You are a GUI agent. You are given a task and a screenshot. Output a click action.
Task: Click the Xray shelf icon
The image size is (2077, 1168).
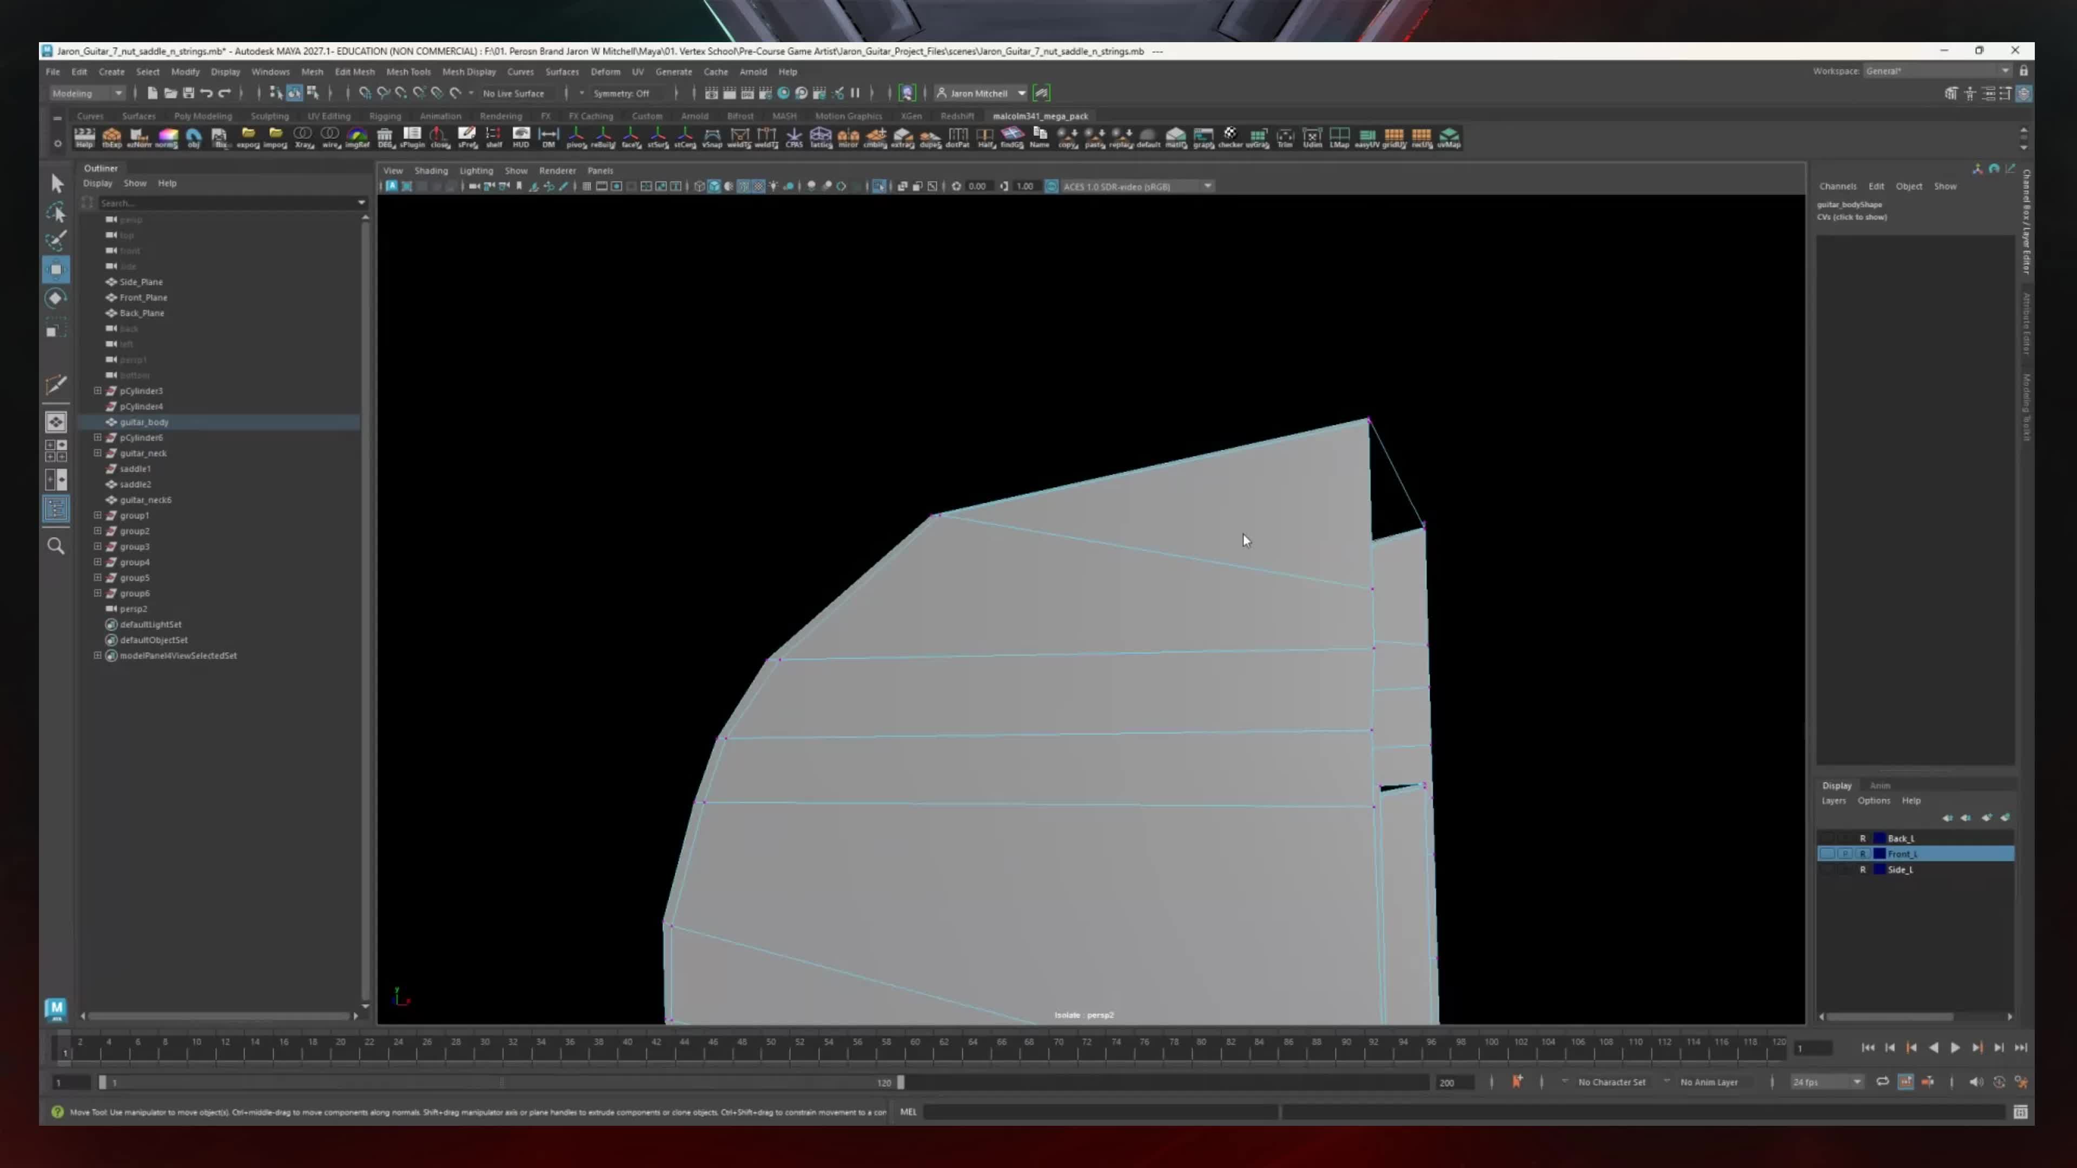(303, 137)
